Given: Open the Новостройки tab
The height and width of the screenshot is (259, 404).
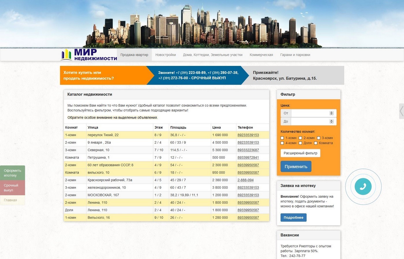Looking at the screenshot, I should [x=166, y=55].
